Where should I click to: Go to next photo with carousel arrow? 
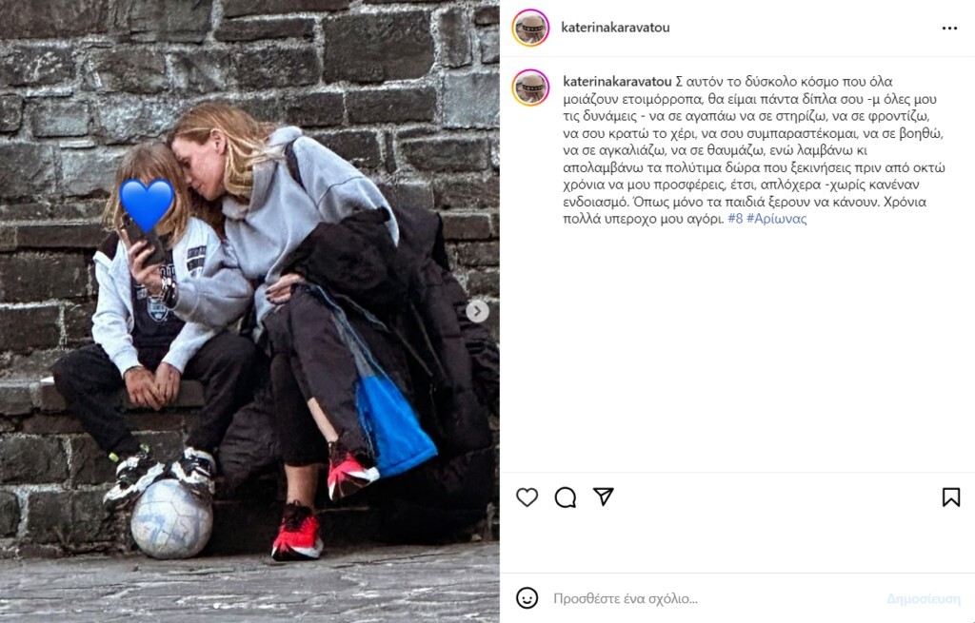[478, 311]
